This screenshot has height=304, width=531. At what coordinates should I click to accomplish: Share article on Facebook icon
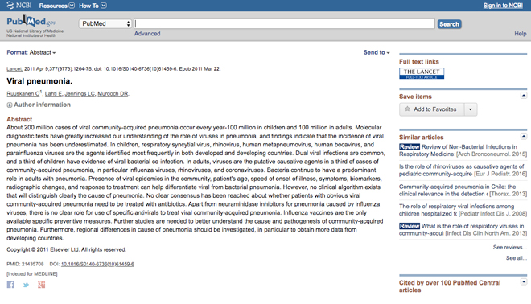[10, 285]
